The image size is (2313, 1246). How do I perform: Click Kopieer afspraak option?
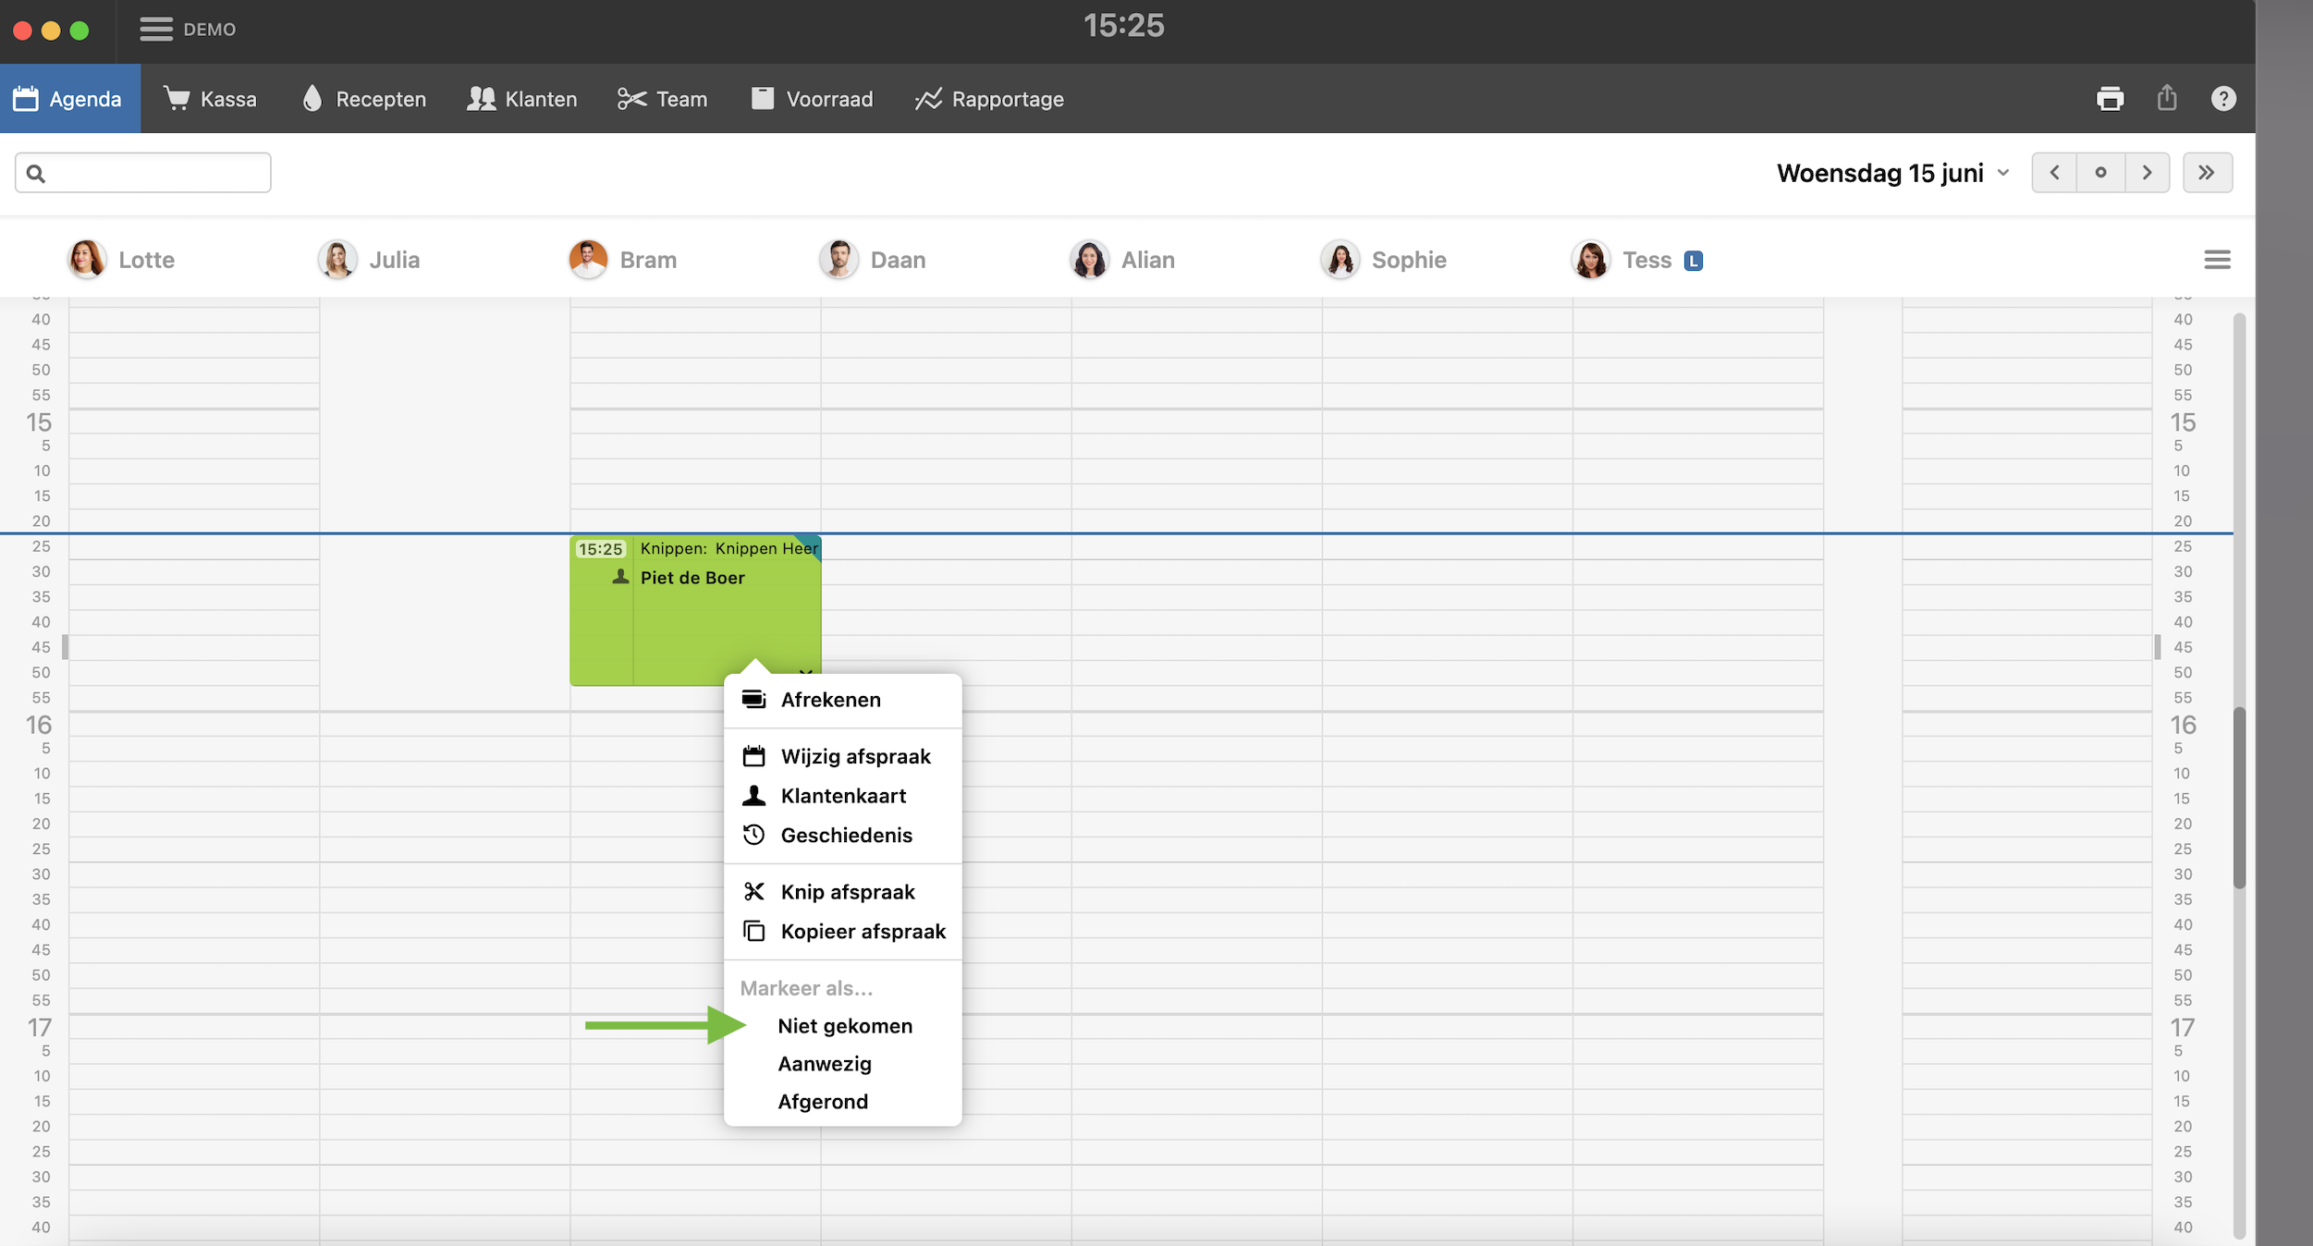[862, 931]
